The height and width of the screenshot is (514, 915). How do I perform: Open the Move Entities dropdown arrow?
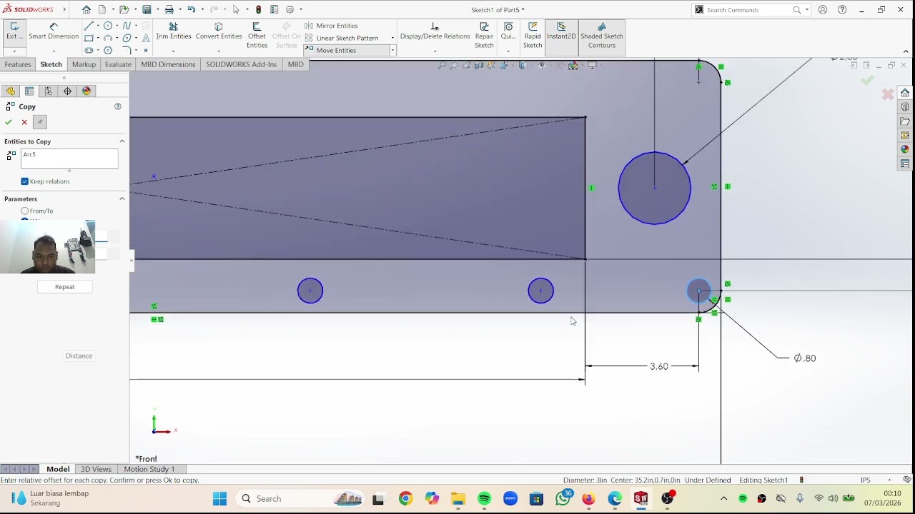coord(392,50)
